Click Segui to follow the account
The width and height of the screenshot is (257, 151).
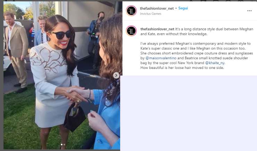tap(183, 8)
